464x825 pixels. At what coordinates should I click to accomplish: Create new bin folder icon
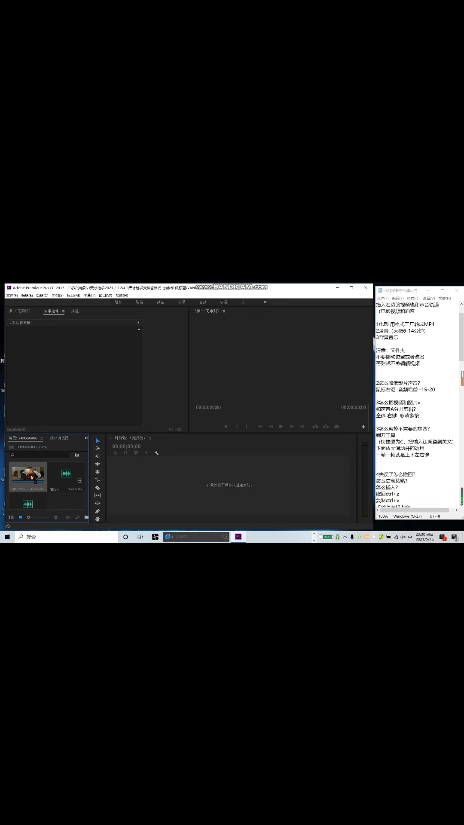click(x=86, y=517)
